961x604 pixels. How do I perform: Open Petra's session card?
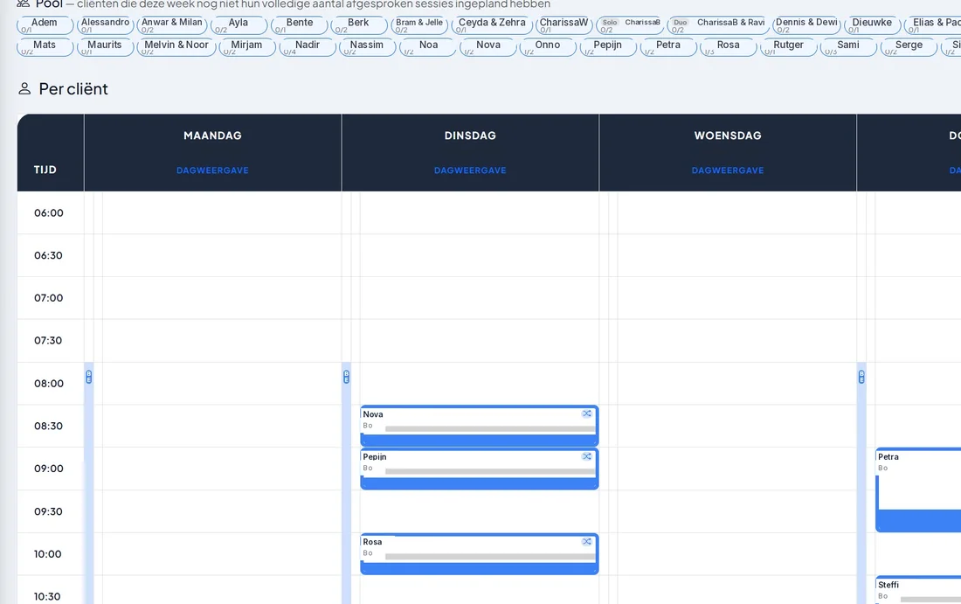(918, 490)
